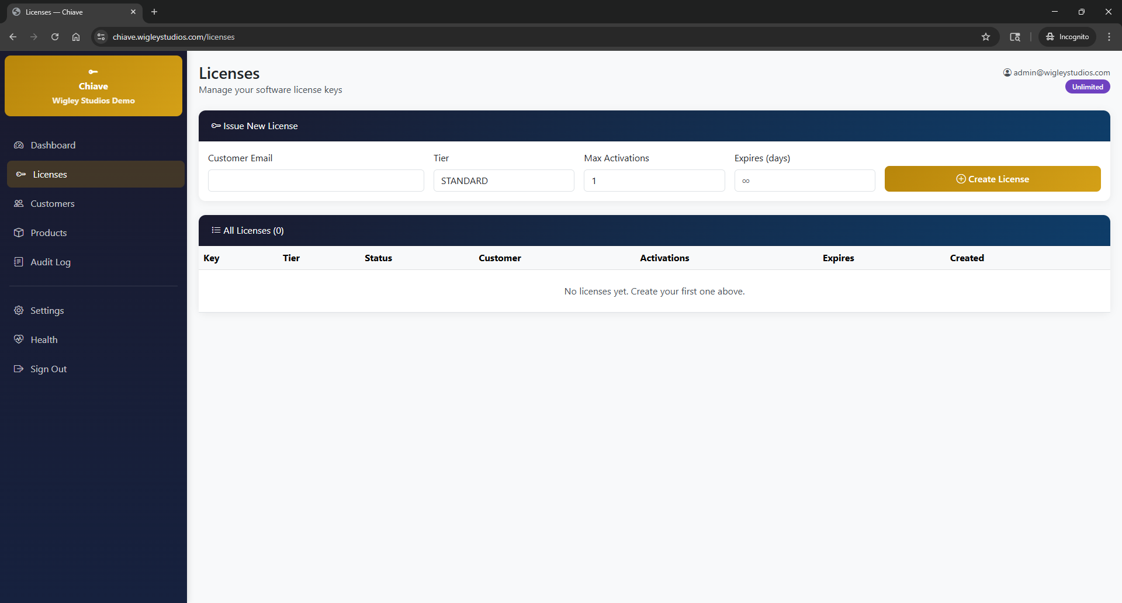Open the Tier dropdown showing STANDARD
Image resolution: width=1122 pixels, height=603 pixels.
point(504,181)
